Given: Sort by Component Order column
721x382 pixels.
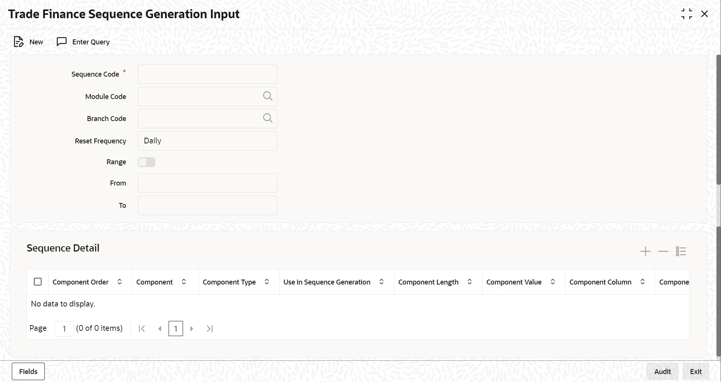Looking at the screenshot, I should pos(120,282).
